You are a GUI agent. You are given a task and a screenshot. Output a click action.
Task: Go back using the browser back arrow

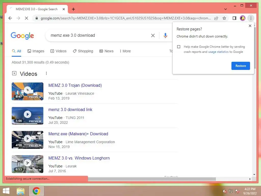pyautogui.click(x=10, y=18)
